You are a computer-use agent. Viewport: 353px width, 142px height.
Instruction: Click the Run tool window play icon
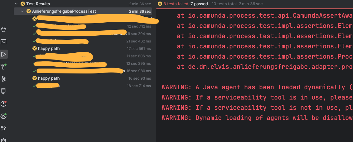[x=4, y=54]
